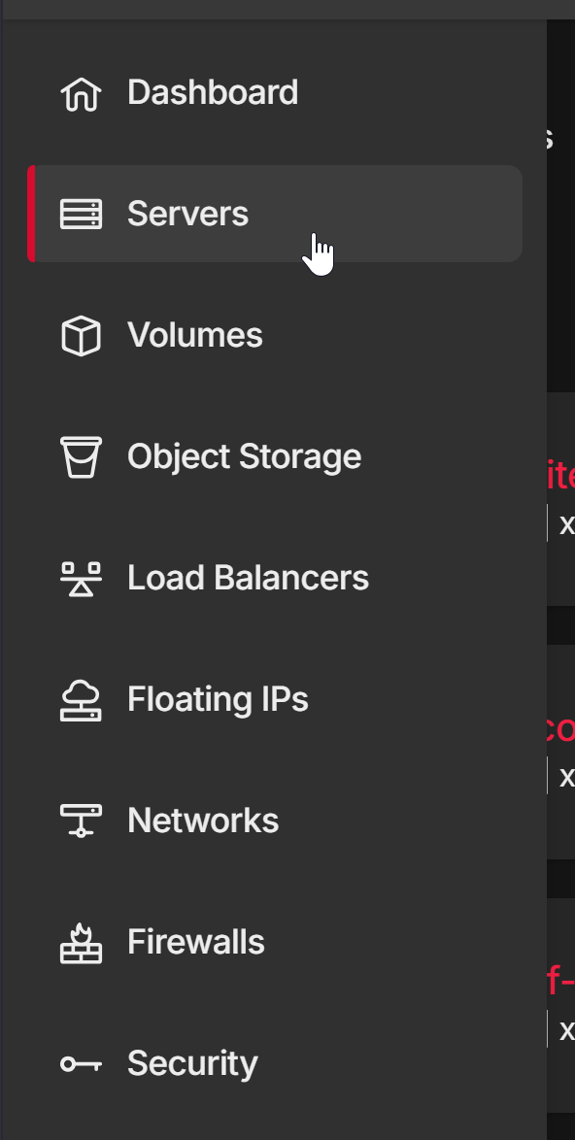Navigate to Volumes text label
This screenshot has height=1140, width=575.
[x=195, y=335]
